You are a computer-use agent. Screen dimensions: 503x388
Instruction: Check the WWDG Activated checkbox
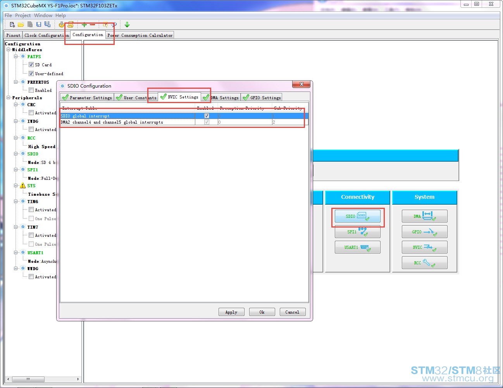click(x=31, y=277)
